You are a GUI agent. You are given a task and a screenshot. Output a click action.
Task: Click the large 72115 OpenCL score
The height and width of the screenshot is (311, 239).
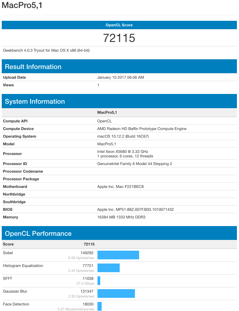pyautogui.click(x=119, y=38)
